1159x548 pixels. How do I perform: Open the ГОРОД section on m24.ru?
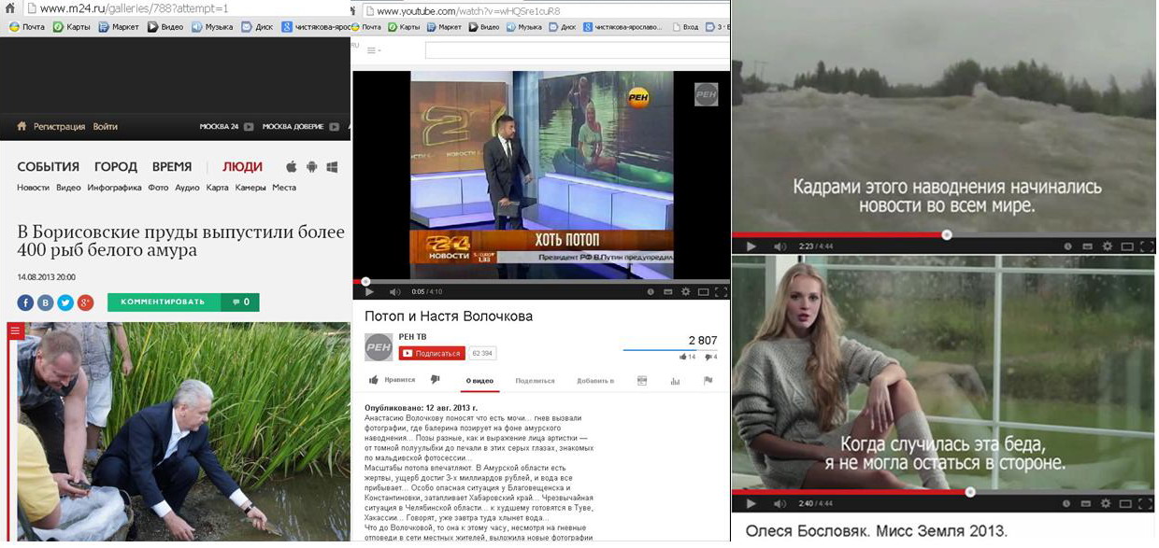(116, 167)
